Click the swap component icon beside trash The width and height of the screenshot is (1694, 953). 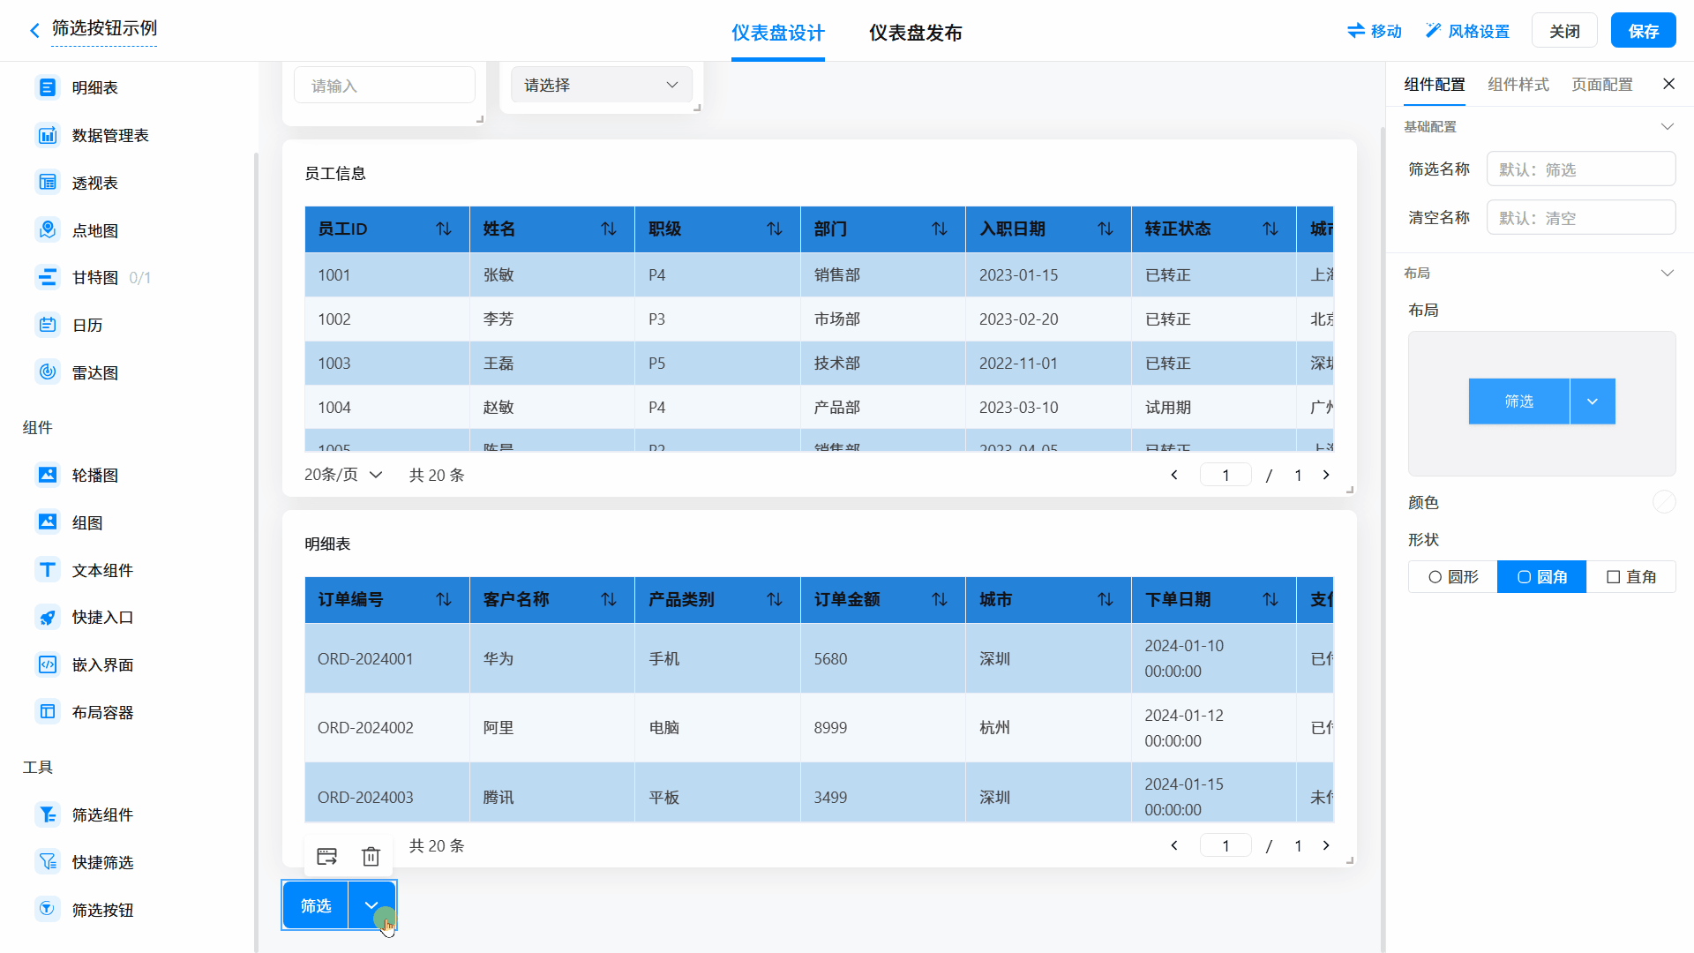(327, 856)
